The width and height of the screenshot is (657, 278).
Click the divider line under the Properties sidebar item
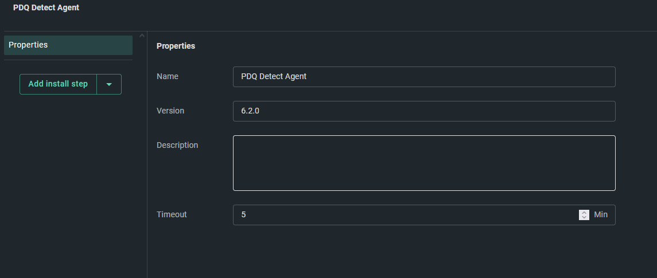coord(68,60)
